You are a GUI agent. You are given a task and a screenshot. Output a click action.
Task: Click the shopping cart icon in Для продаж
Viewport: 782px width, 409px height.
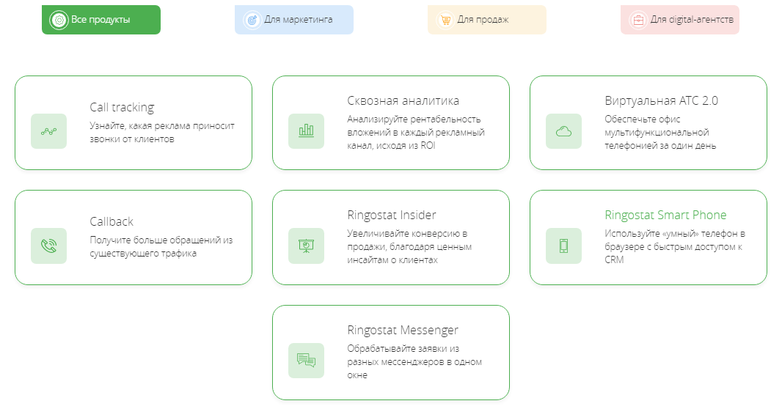[x=445, y=20]
